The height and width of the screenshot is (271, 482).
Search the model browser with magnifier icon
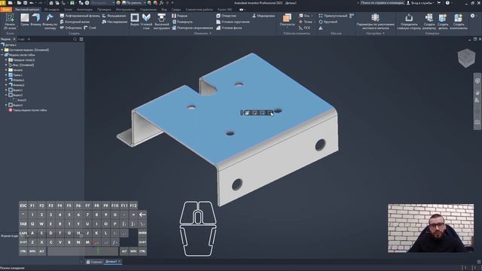tap(75, 39)
